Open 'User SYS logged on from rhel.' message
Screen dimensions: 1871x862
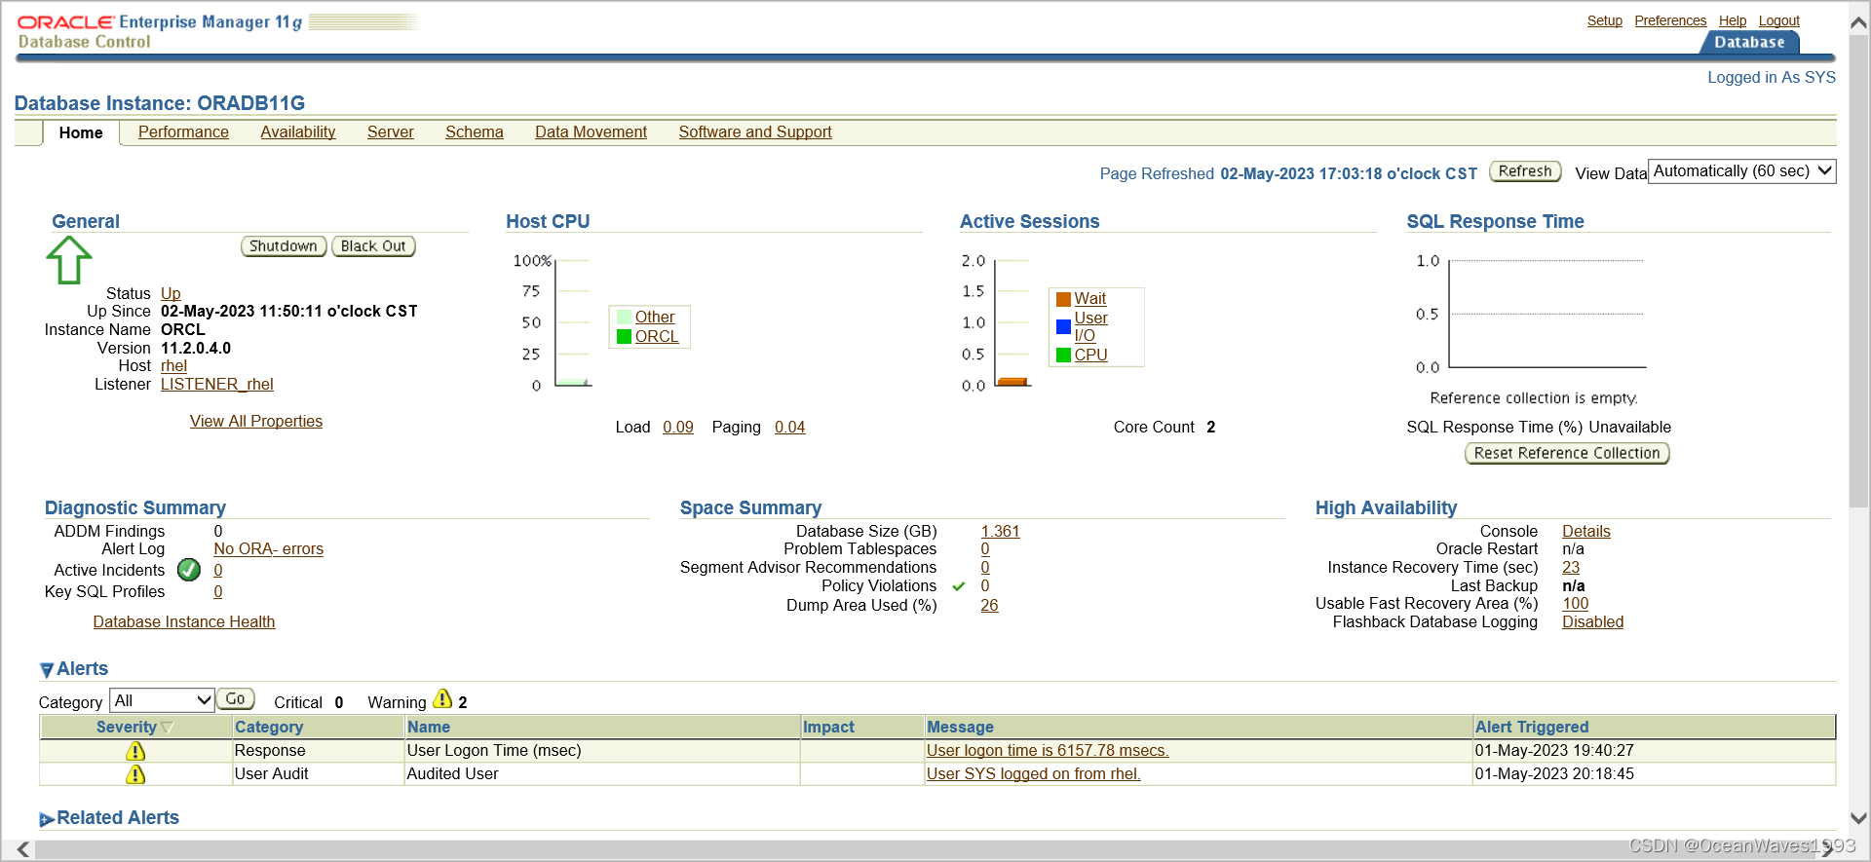(1034, 774)
